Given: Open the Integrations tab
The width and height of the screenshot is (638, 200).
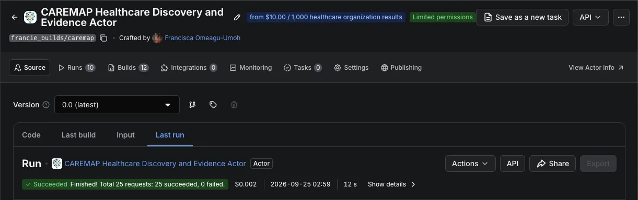Looking at the screenshot, I should click(x=189, y=68).
